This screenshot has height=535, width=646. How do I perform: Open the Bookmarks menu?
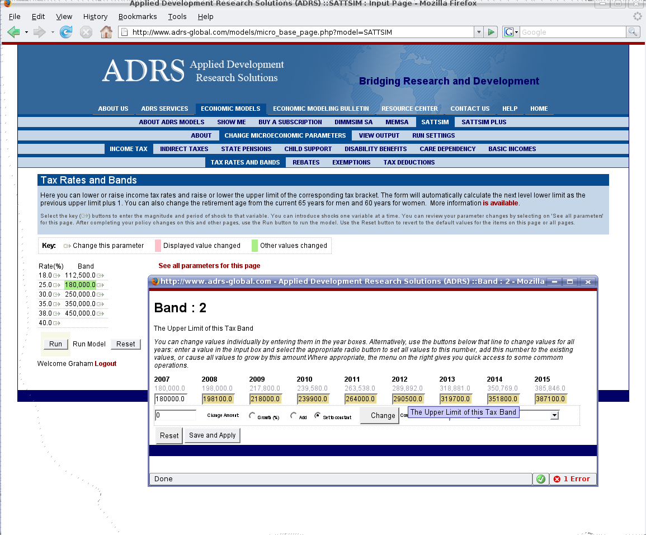click(x=137, y=17)
